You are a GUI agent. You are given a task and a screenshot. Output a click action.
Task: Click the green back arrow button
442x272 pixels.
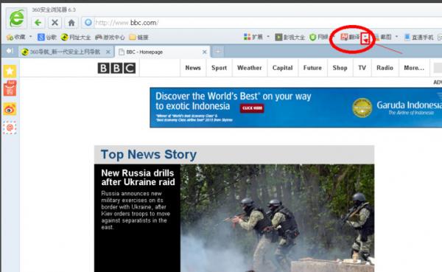(x=38, y=23)
